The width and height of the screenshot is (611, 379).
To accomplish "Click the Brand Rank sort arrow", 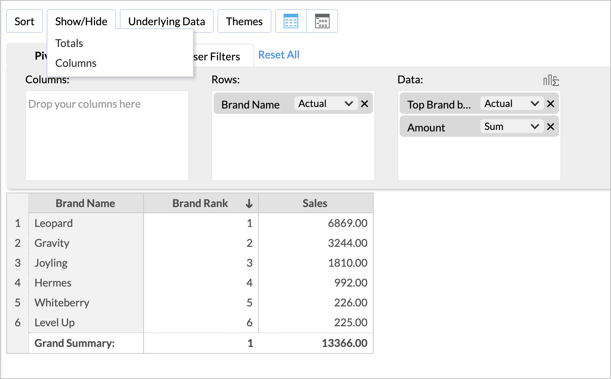I will [249, 204].
